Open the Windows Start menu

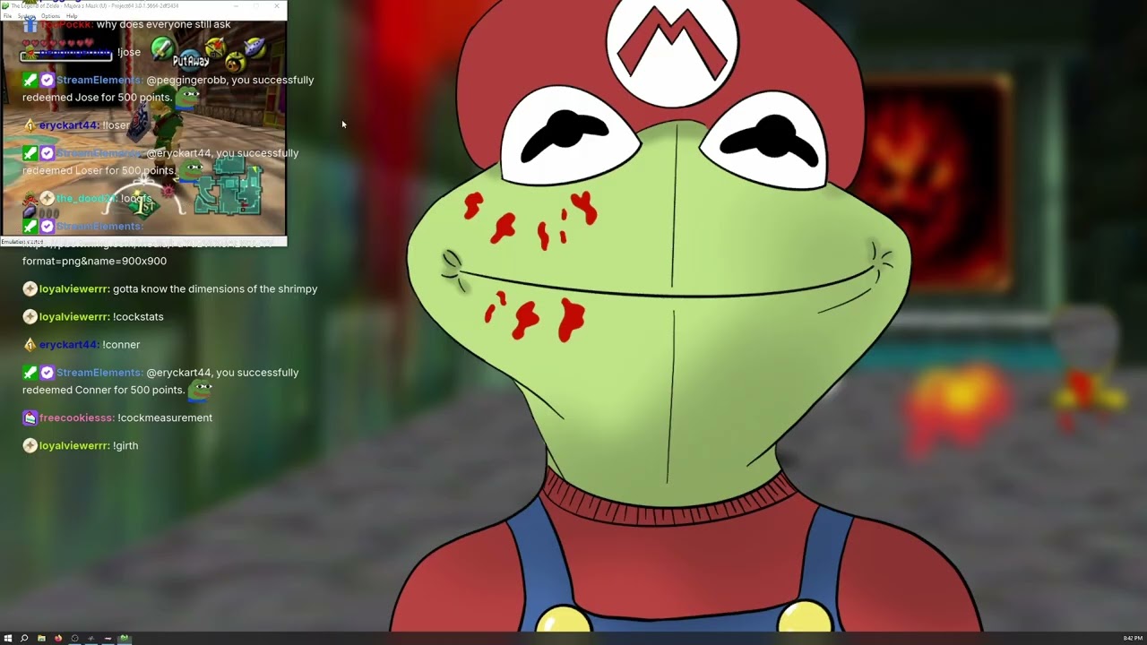[8, 639]
